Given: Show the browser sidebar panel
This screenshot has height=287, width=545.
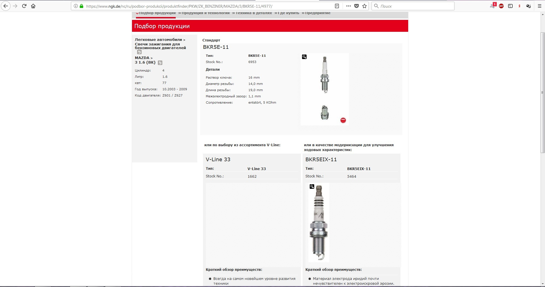Looking at the screenshot, I should (510, 6).
